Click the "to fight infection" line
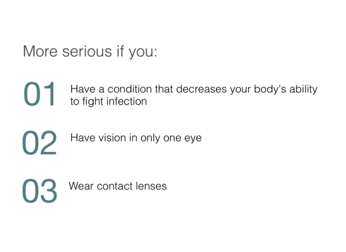Image resolution: width=346 pixels, height=252 pixels. (109, 102)
